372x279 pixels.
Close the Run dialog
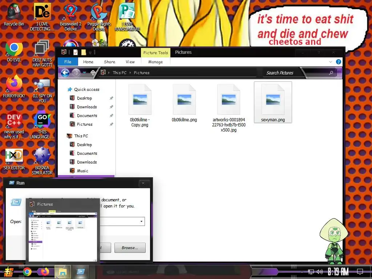[x=143, y=183]
